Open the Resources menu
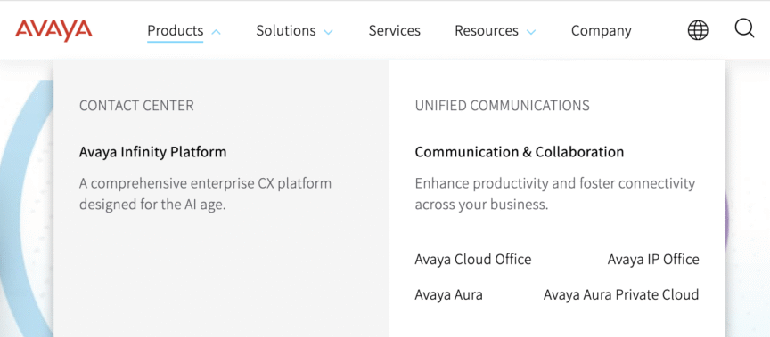Screen dimensions: 770x337 [487, 31]
